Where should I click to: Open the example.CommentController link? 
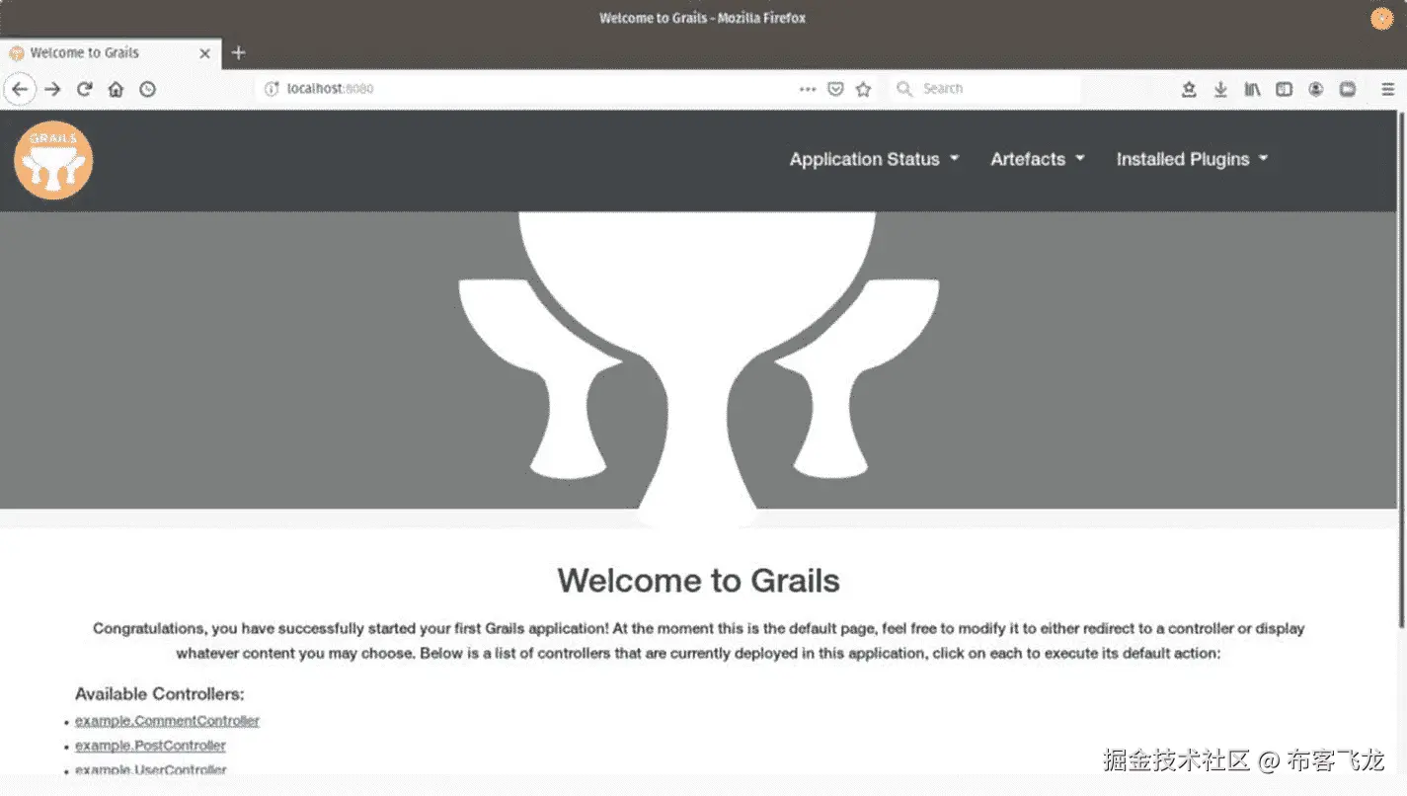167,721
